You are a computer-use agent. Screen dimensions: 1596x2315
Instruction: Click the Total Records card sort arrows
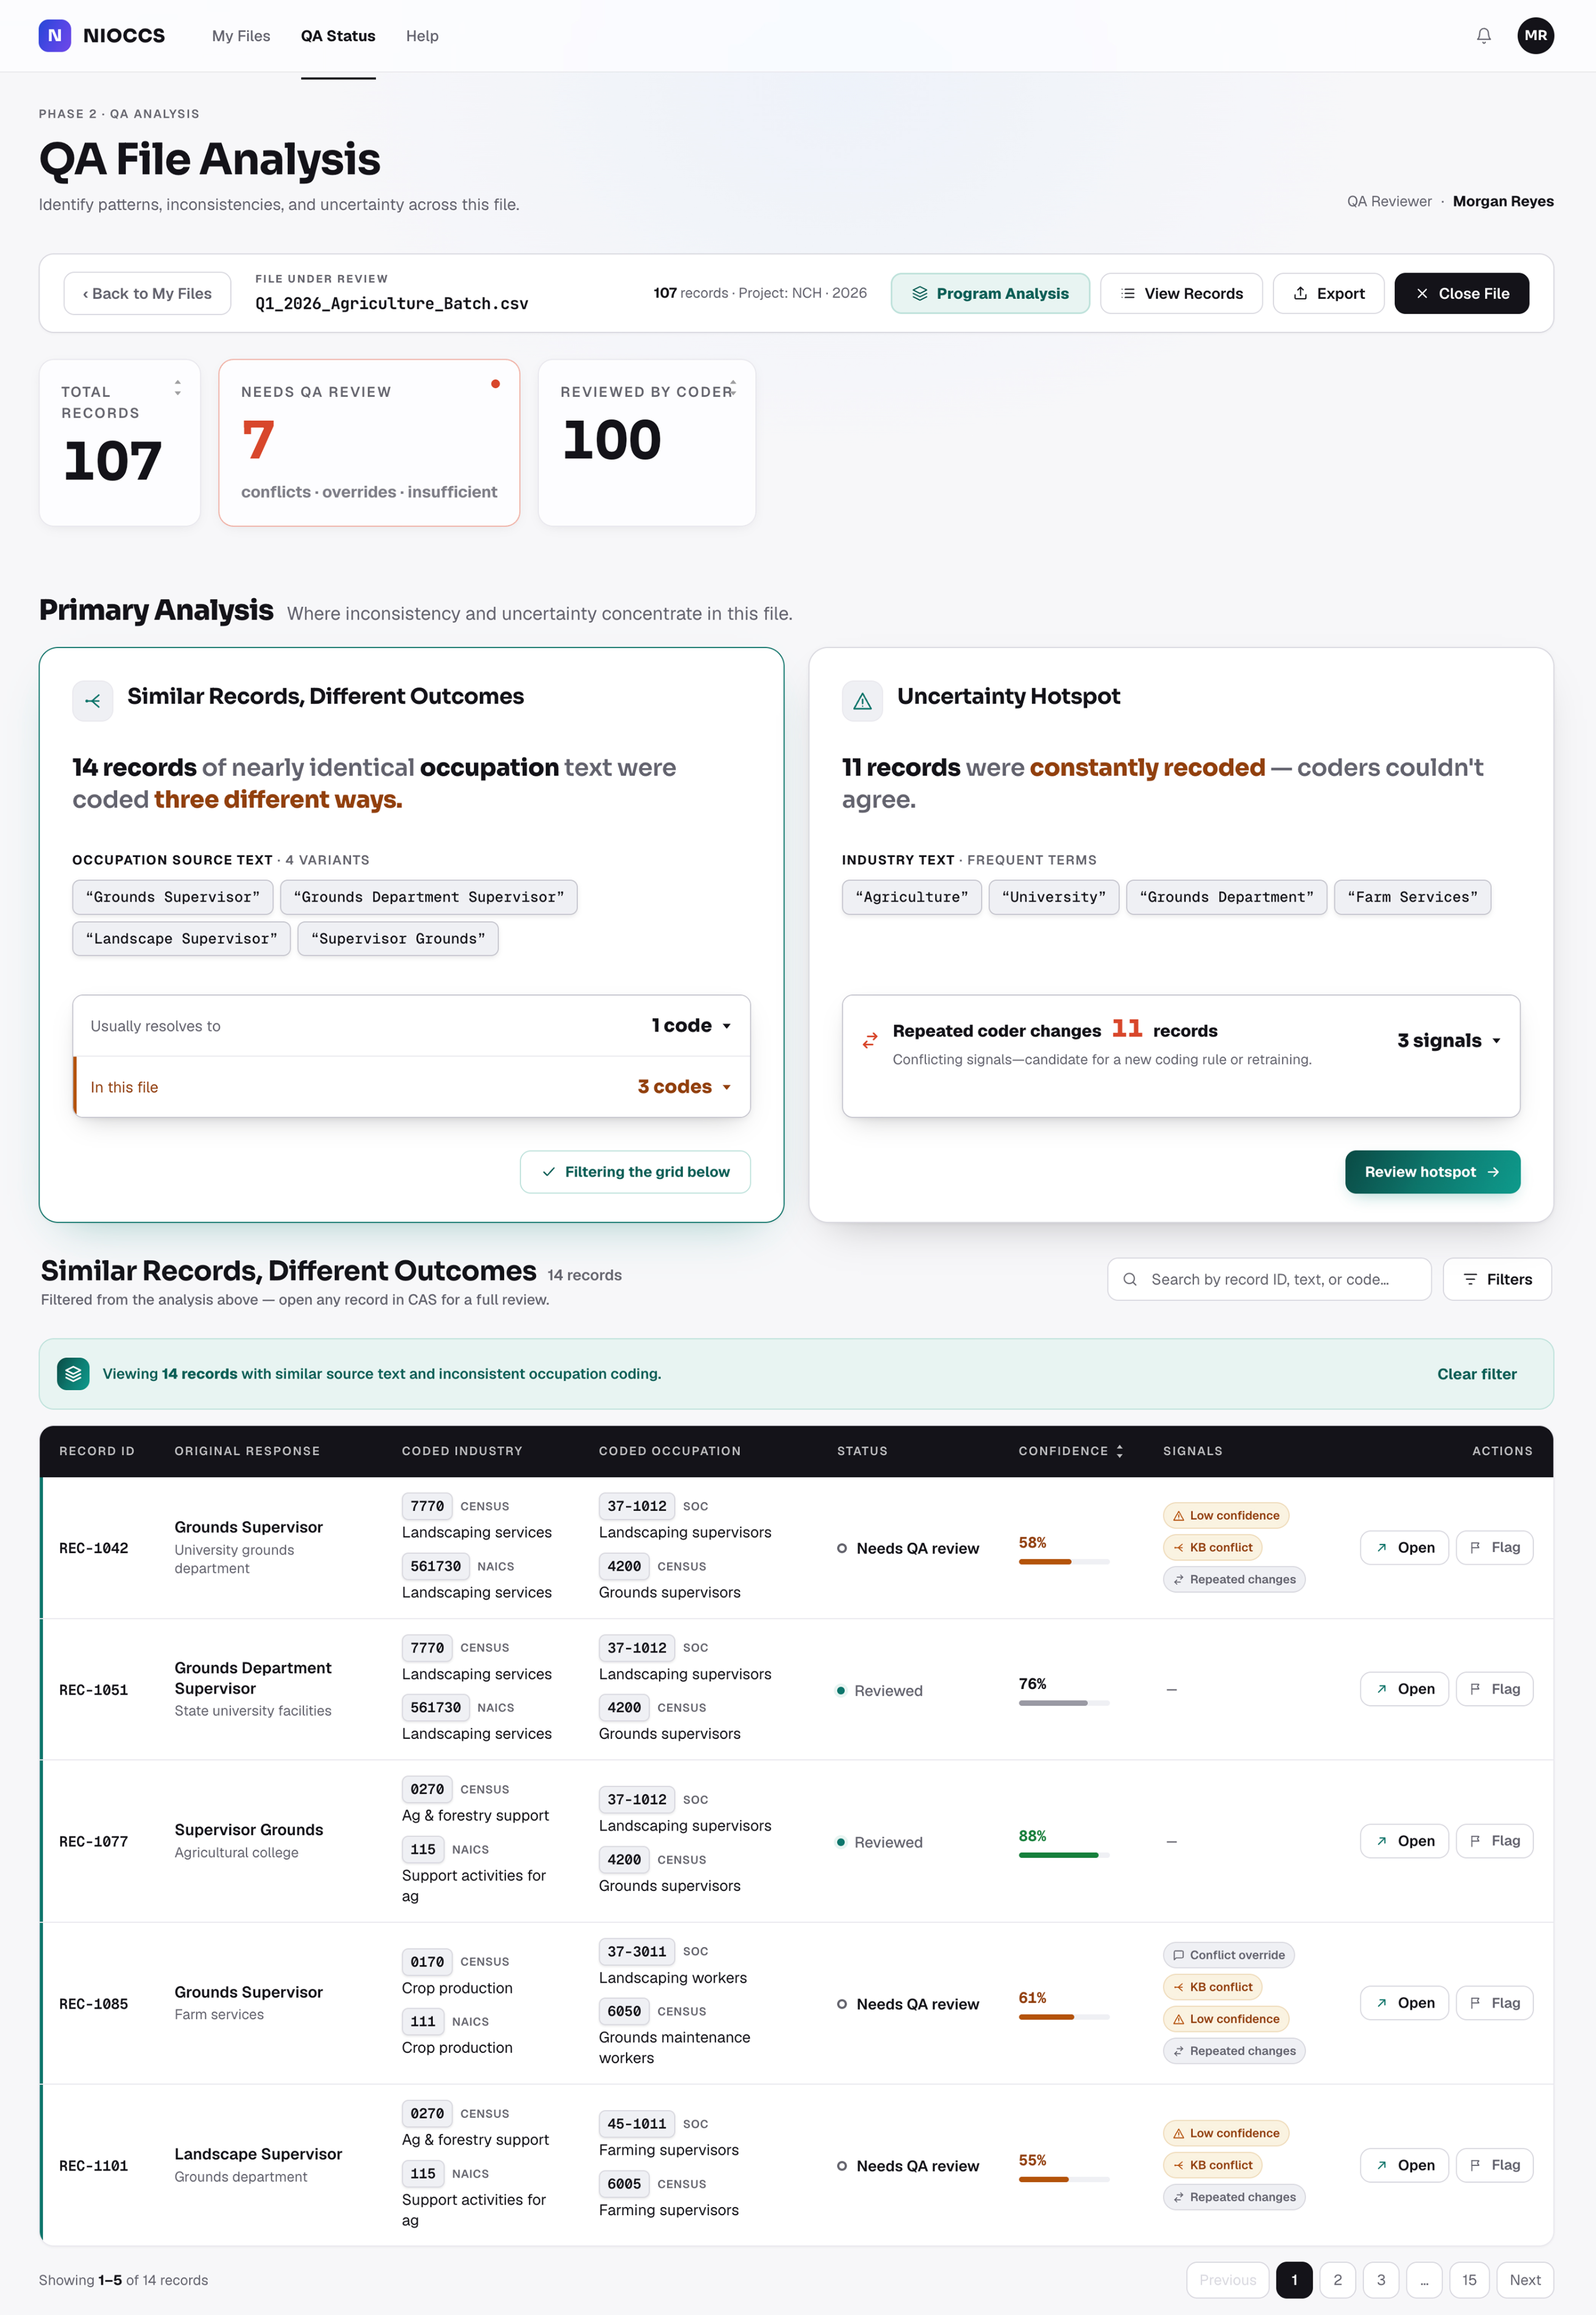point(177,388)
